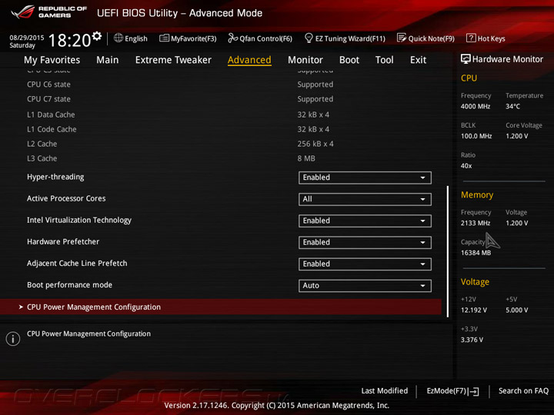Show the Hot Keys label
This screenshot has height=415, width=554.
[492, 38]
